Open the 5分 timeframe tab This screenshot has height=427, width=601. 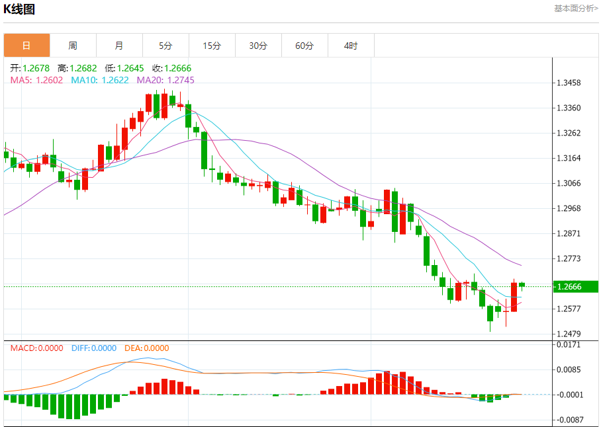coord(165,46)
